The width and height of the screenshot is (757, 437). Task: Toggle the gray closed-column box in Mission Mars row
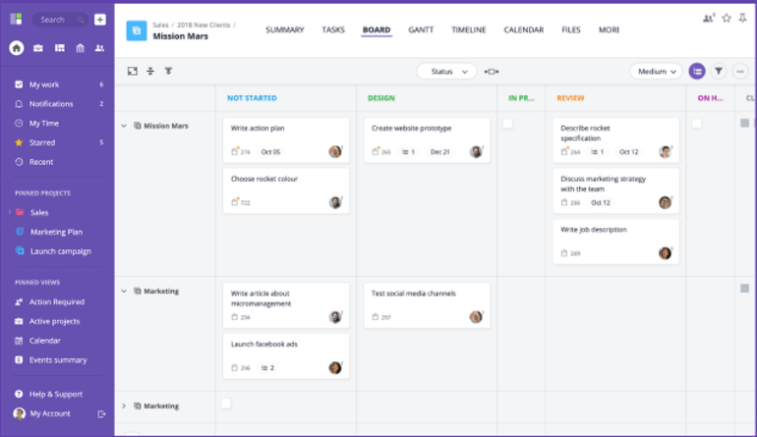(744, 124)
